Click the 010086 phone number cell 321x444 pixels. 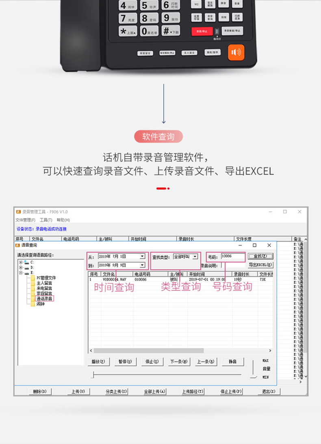click(x=141, y=279)
